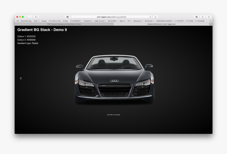Viewport: 227px width, 154px height.
Task: Open the Downloads button beside the share icon
Action: (196, 16)
